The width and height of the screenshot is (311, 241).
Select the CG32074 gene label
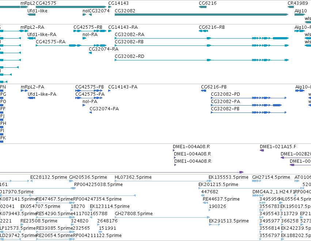click(x=99, y=11)
